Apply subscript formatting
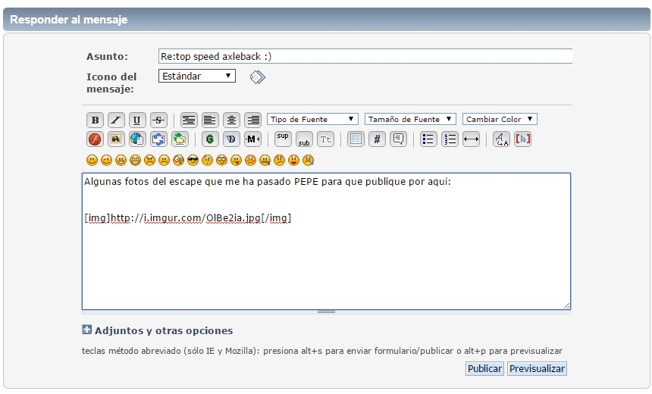The height and width of the screenshot is (394, 652). pyautogui.click(x=304, y=139)
